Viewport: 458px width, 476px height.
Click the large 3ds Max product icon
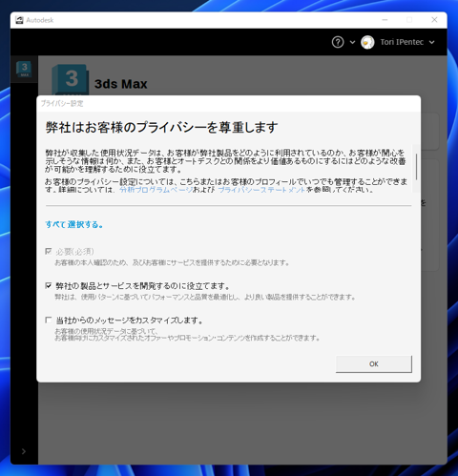pyautogui.click(x=71, y=80)
